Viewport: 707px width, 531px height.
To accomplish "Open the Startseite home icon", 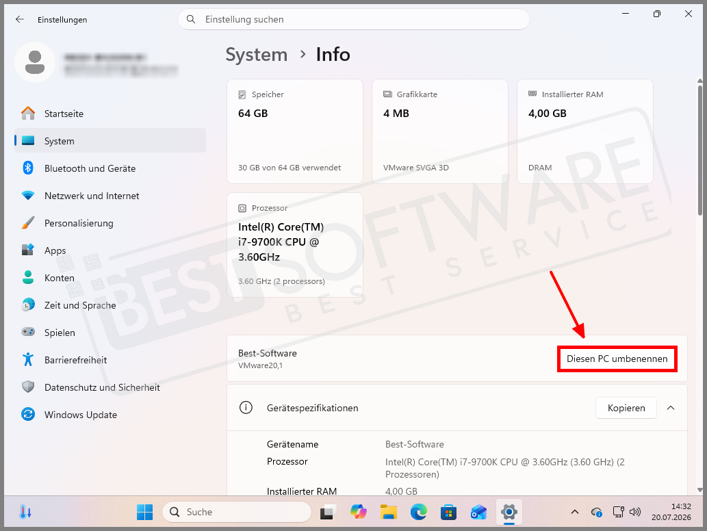I will tap(28, 114).
